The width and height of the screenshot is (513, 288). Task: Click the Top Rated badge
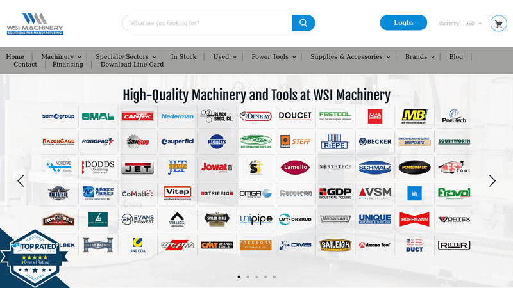[x=35, y=258]
